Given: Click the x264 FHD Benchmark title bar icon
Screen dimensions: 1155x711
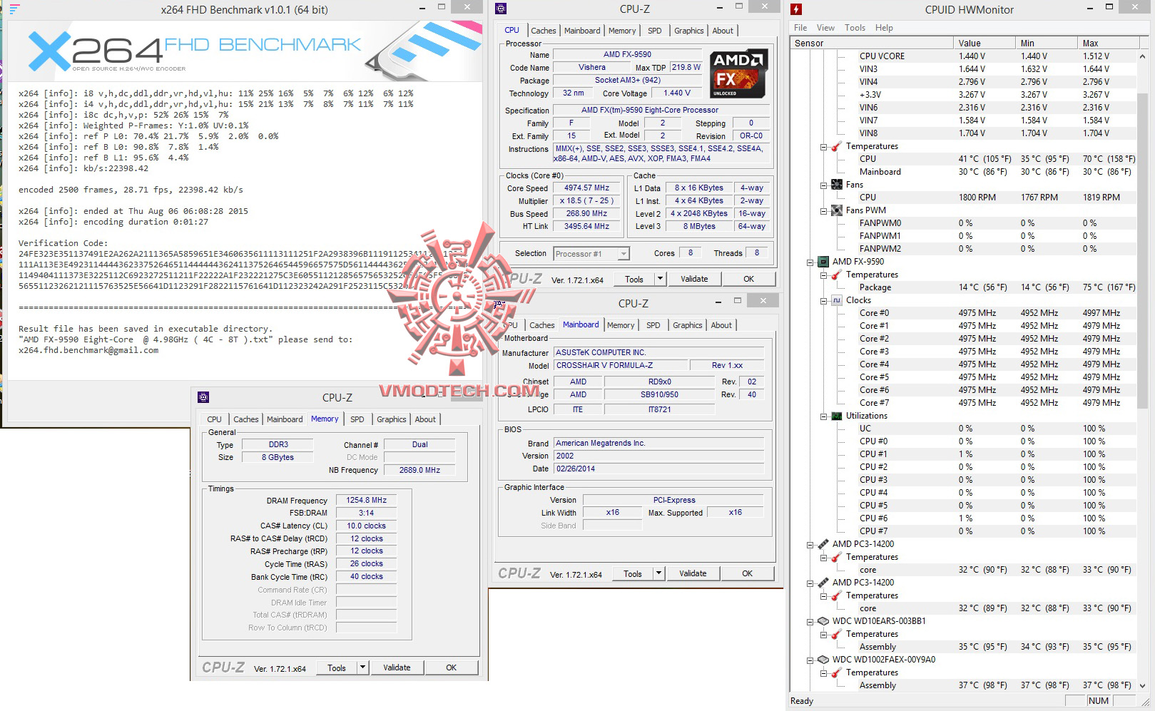Looking at the screenshot, I should 14,9.
